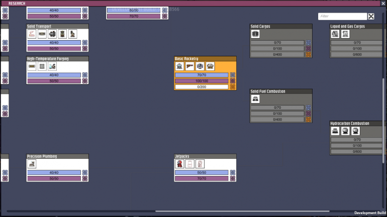Open the Solid Transport card header
The height and width of the screenshot is (217, 387).
(57, 27)
